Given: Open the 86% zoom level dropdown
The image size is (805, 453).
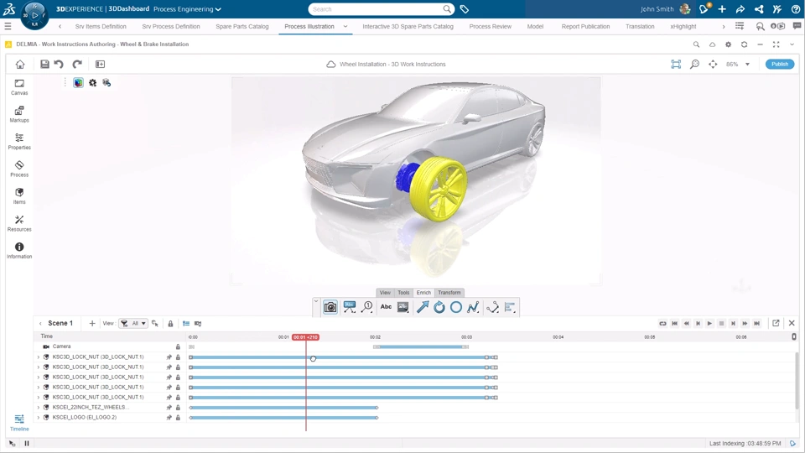Looking at the screenshot, I should (x=747, y=65).
